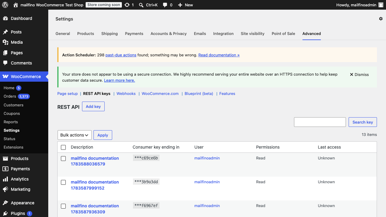Click the Search key button
The width and height of the screenshot is (386, 217).
[x=363, y=122]
